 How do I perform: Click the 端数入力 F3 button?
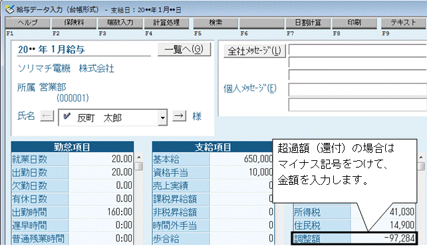[120, 23]
